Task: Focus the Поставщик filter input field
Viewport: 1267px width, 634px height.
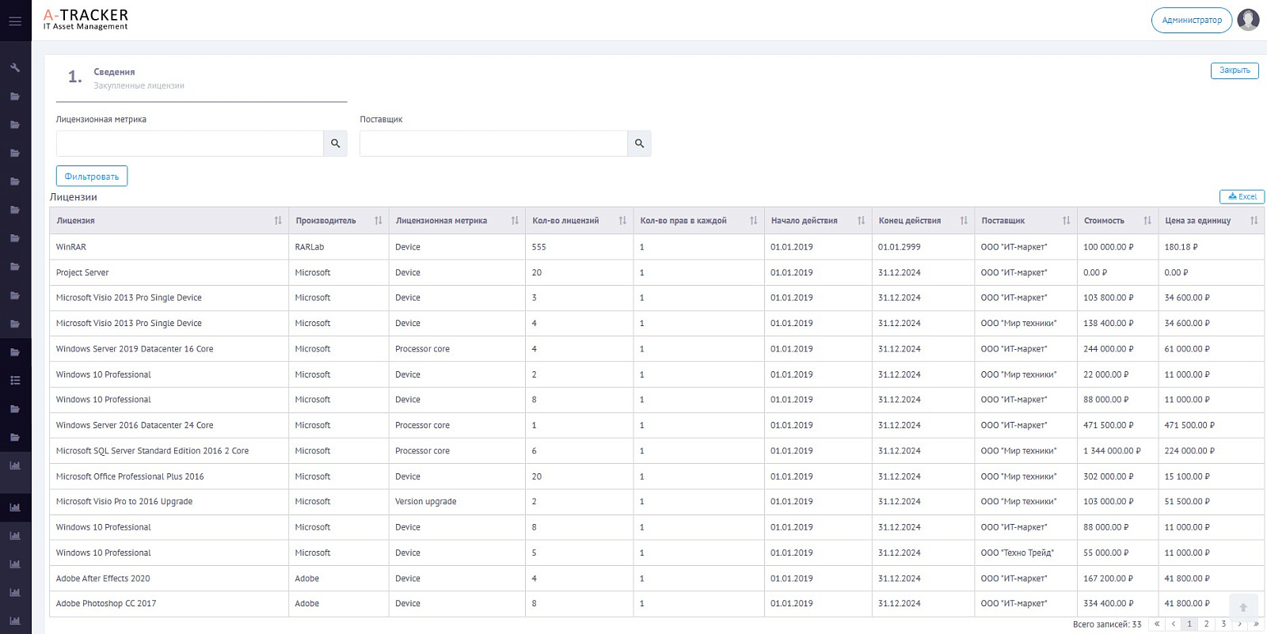Action: click(x=494, y=143)
